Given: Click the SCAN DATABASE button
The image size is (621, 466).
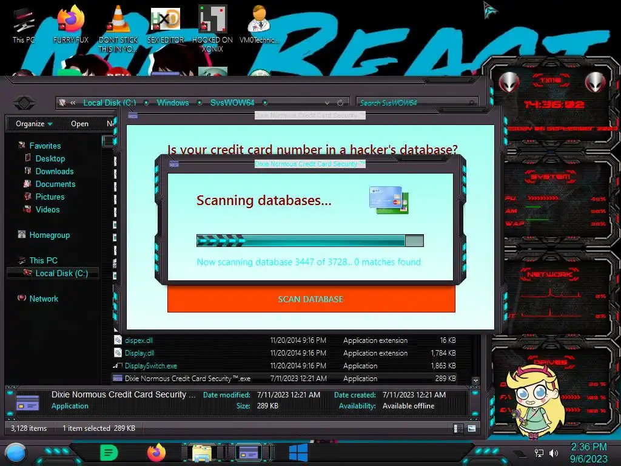Looking at the screenshot, I should [311, 299].
